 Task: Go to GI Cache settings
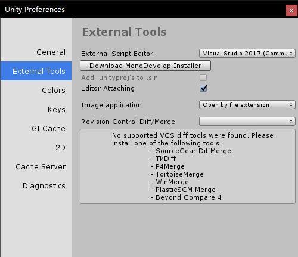click(x=48, y=129)
